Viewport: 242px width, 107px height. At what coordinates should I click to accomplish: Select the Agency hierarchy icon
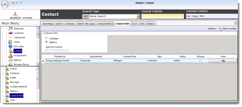click(11, 60)
